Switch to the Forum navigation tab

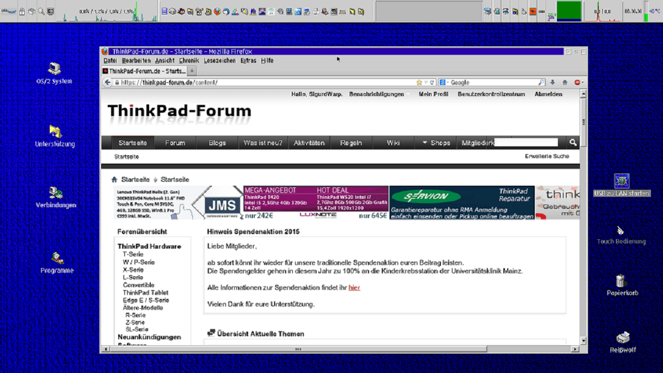click(x=175, y=143)
